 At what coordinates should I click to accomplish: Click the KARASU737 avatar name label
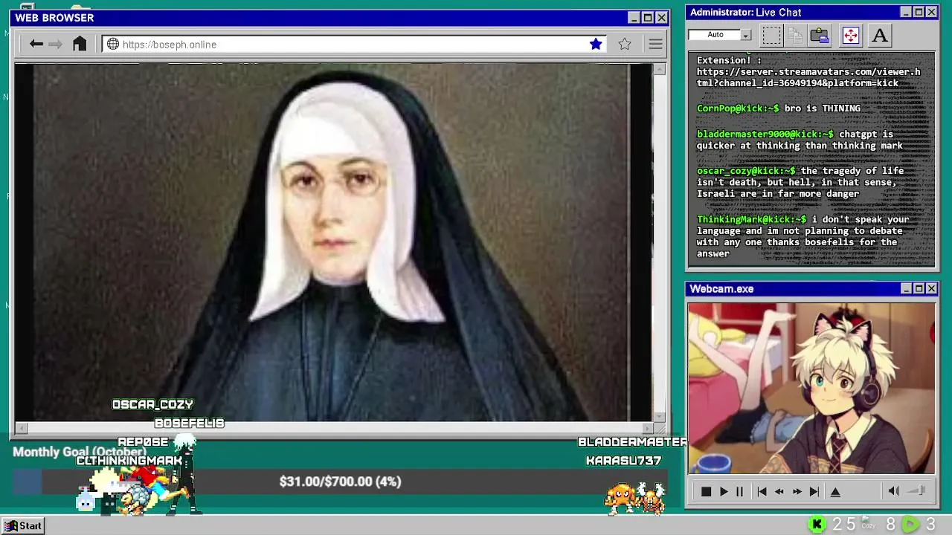[623, 461]
